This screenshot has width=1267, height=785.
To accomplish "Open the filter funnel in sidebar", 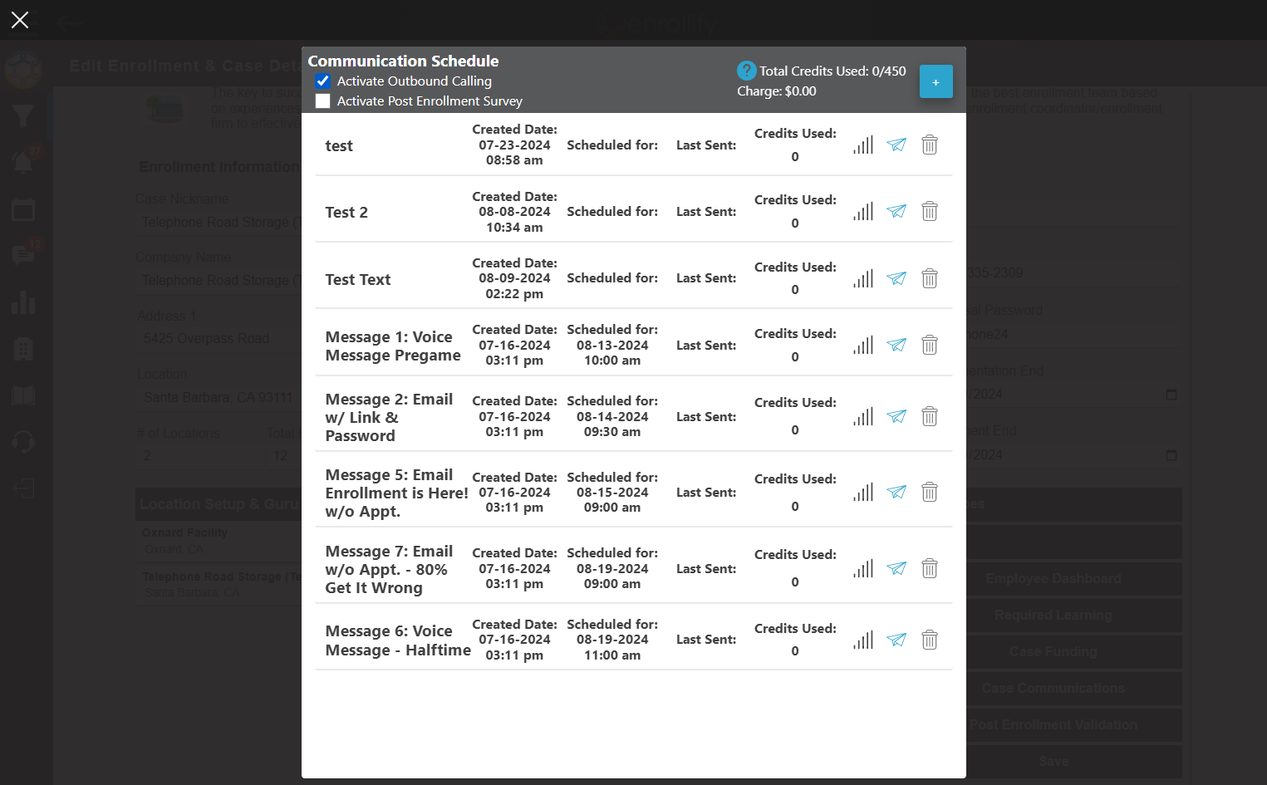I will 23,115.
